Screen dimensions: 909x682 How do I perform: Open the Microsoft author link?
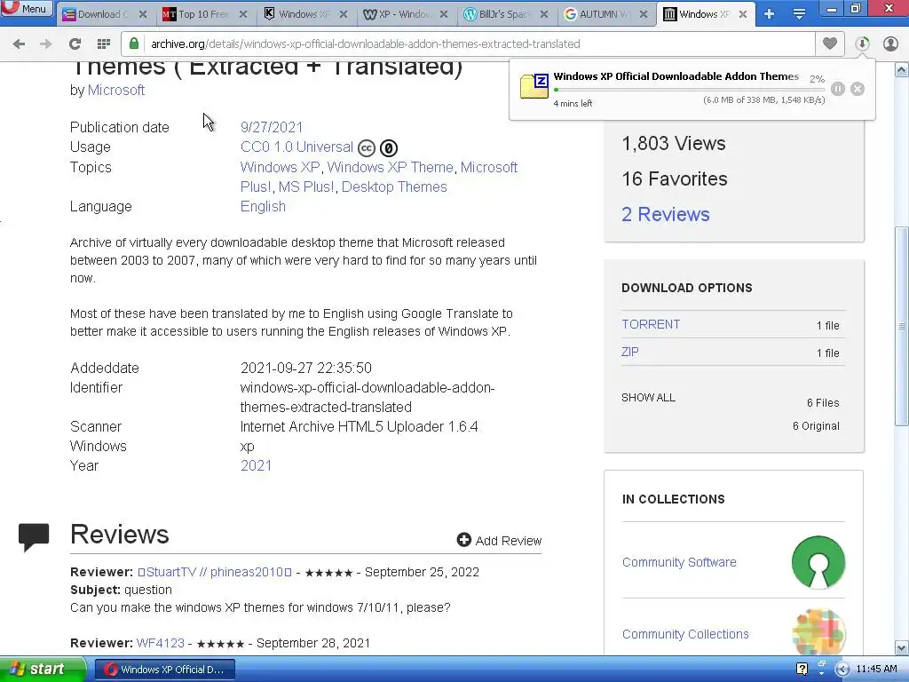(116, 90)
